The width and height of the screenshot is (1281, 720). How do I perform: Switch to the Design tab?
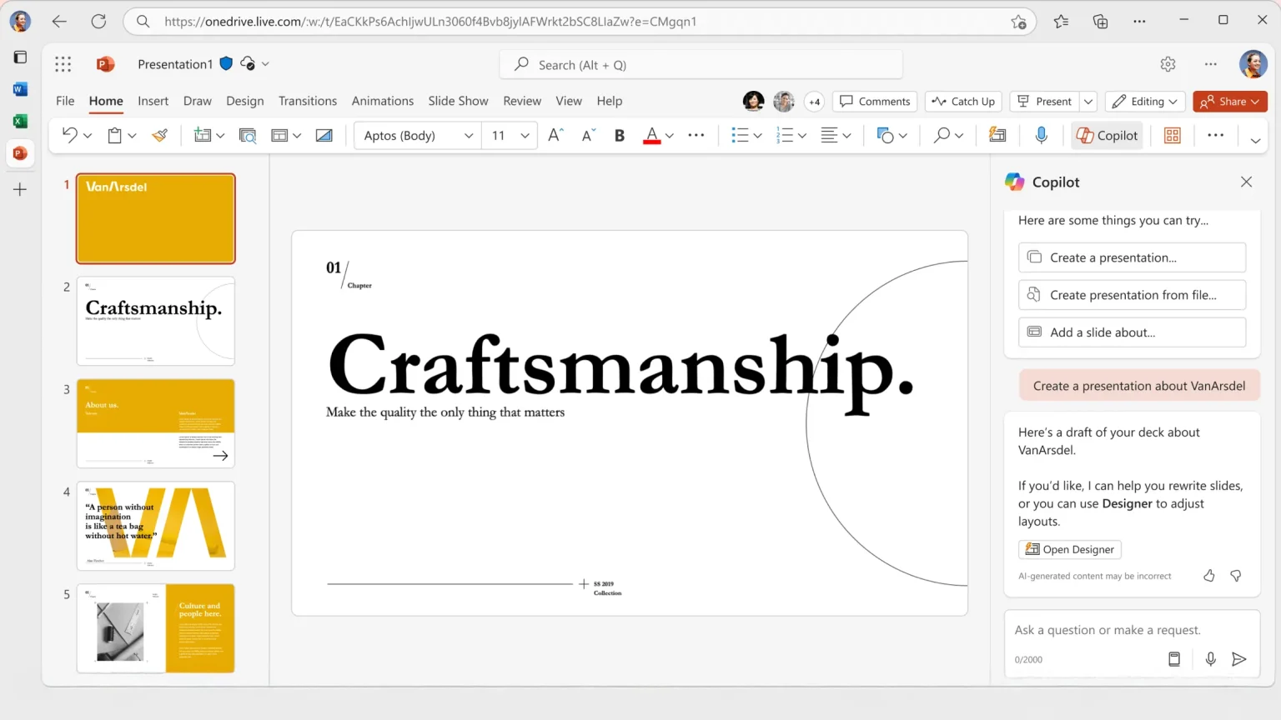(x=244, y=101)
